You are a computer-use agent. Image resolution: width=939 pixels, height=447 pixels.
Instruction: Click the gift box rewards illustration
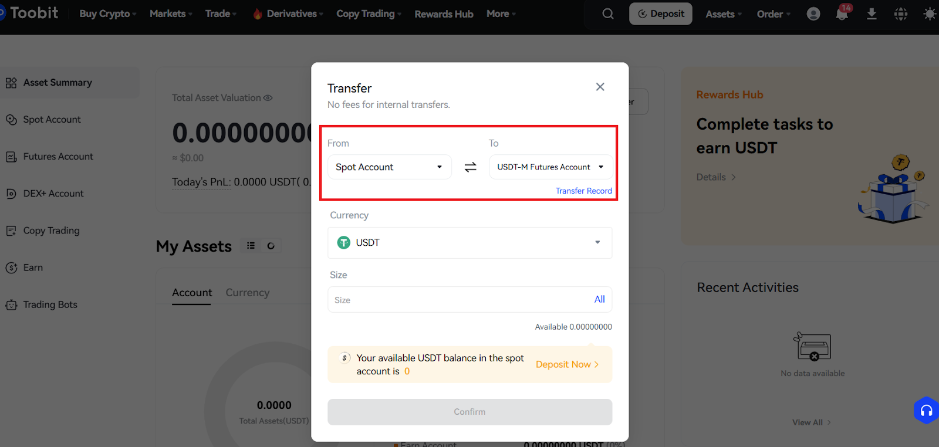click(x=893, y=189)
